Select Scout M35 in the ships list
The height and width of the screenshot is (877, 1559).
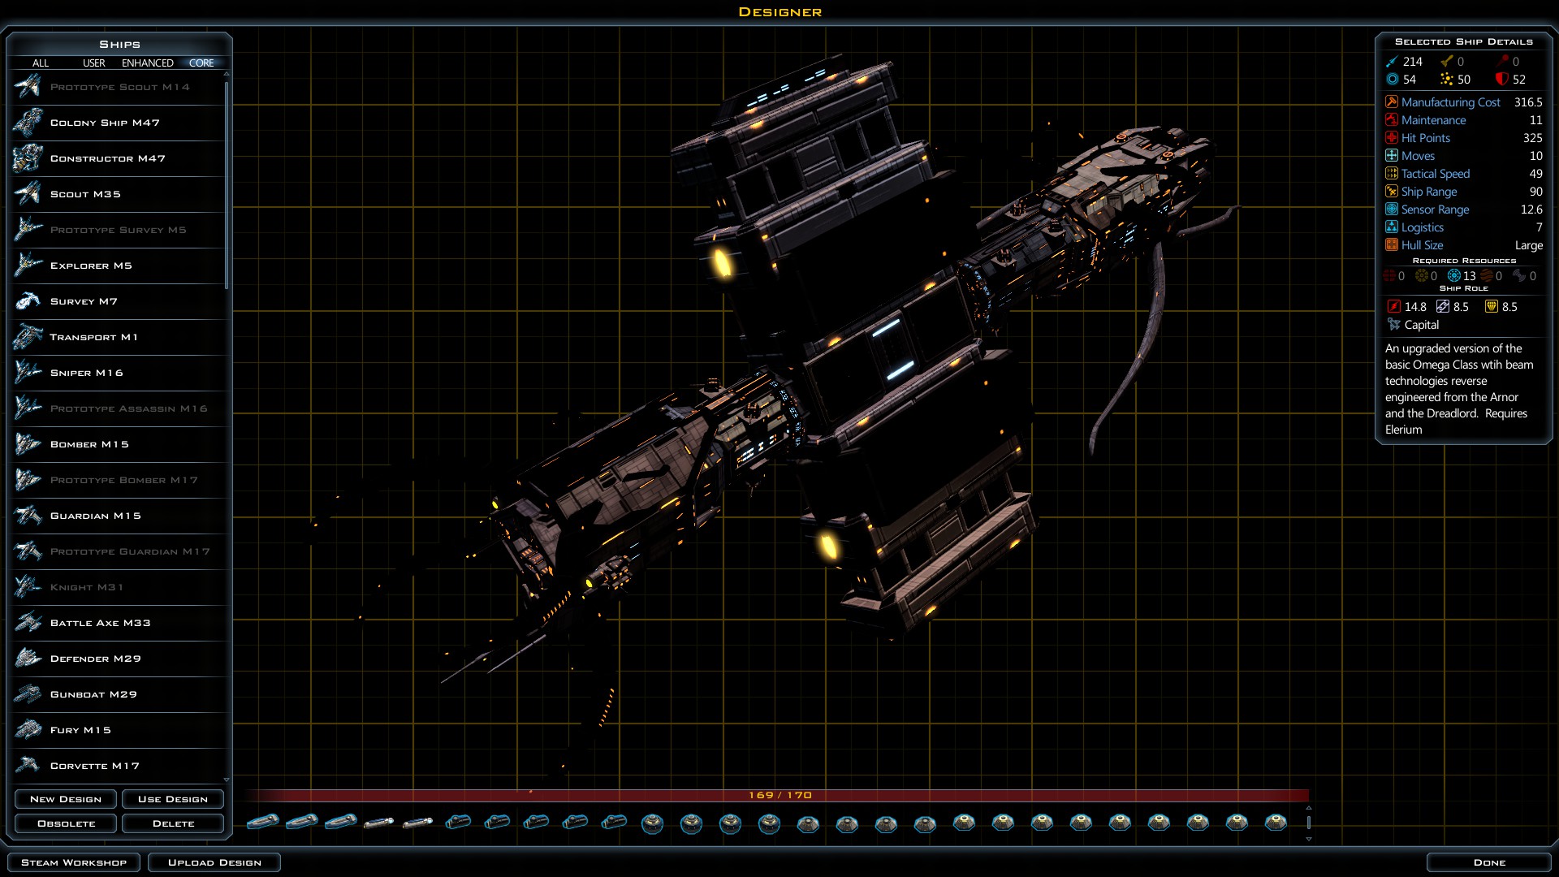tap(119, 194)
